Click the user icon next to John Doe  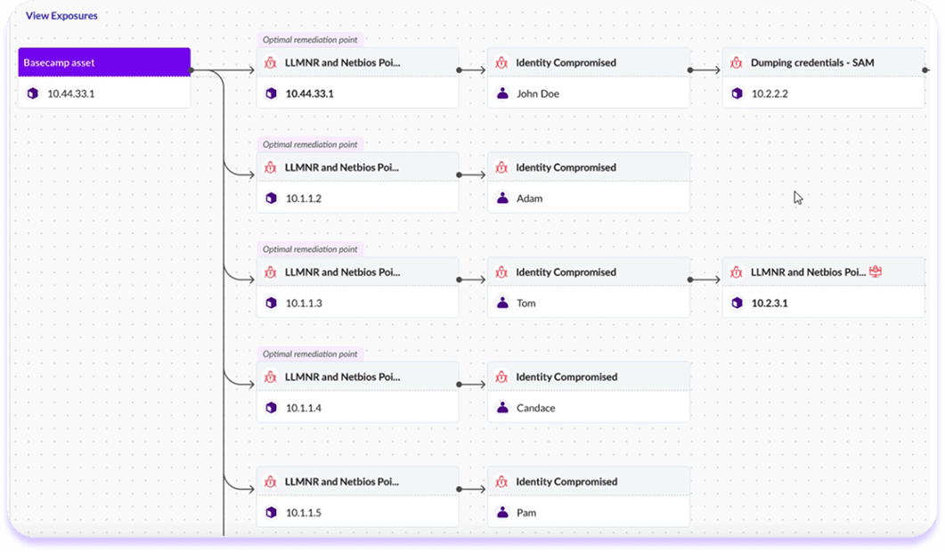502,93
